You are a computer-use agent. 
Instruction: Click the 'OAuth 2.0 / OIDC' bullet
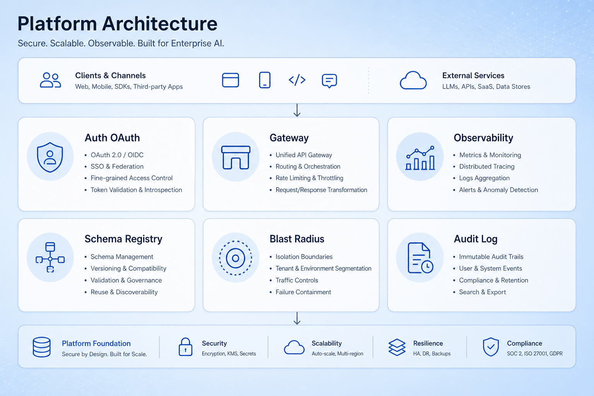[117, 155]
